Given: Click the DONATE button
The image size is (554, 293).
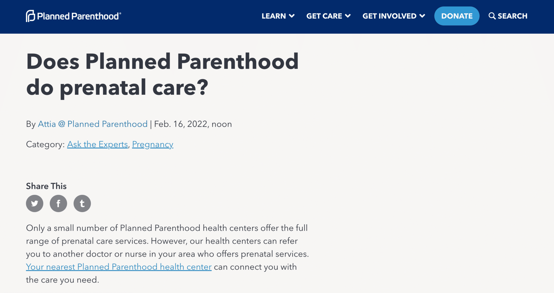Looking at the screenshot, I should pos(457,16).
